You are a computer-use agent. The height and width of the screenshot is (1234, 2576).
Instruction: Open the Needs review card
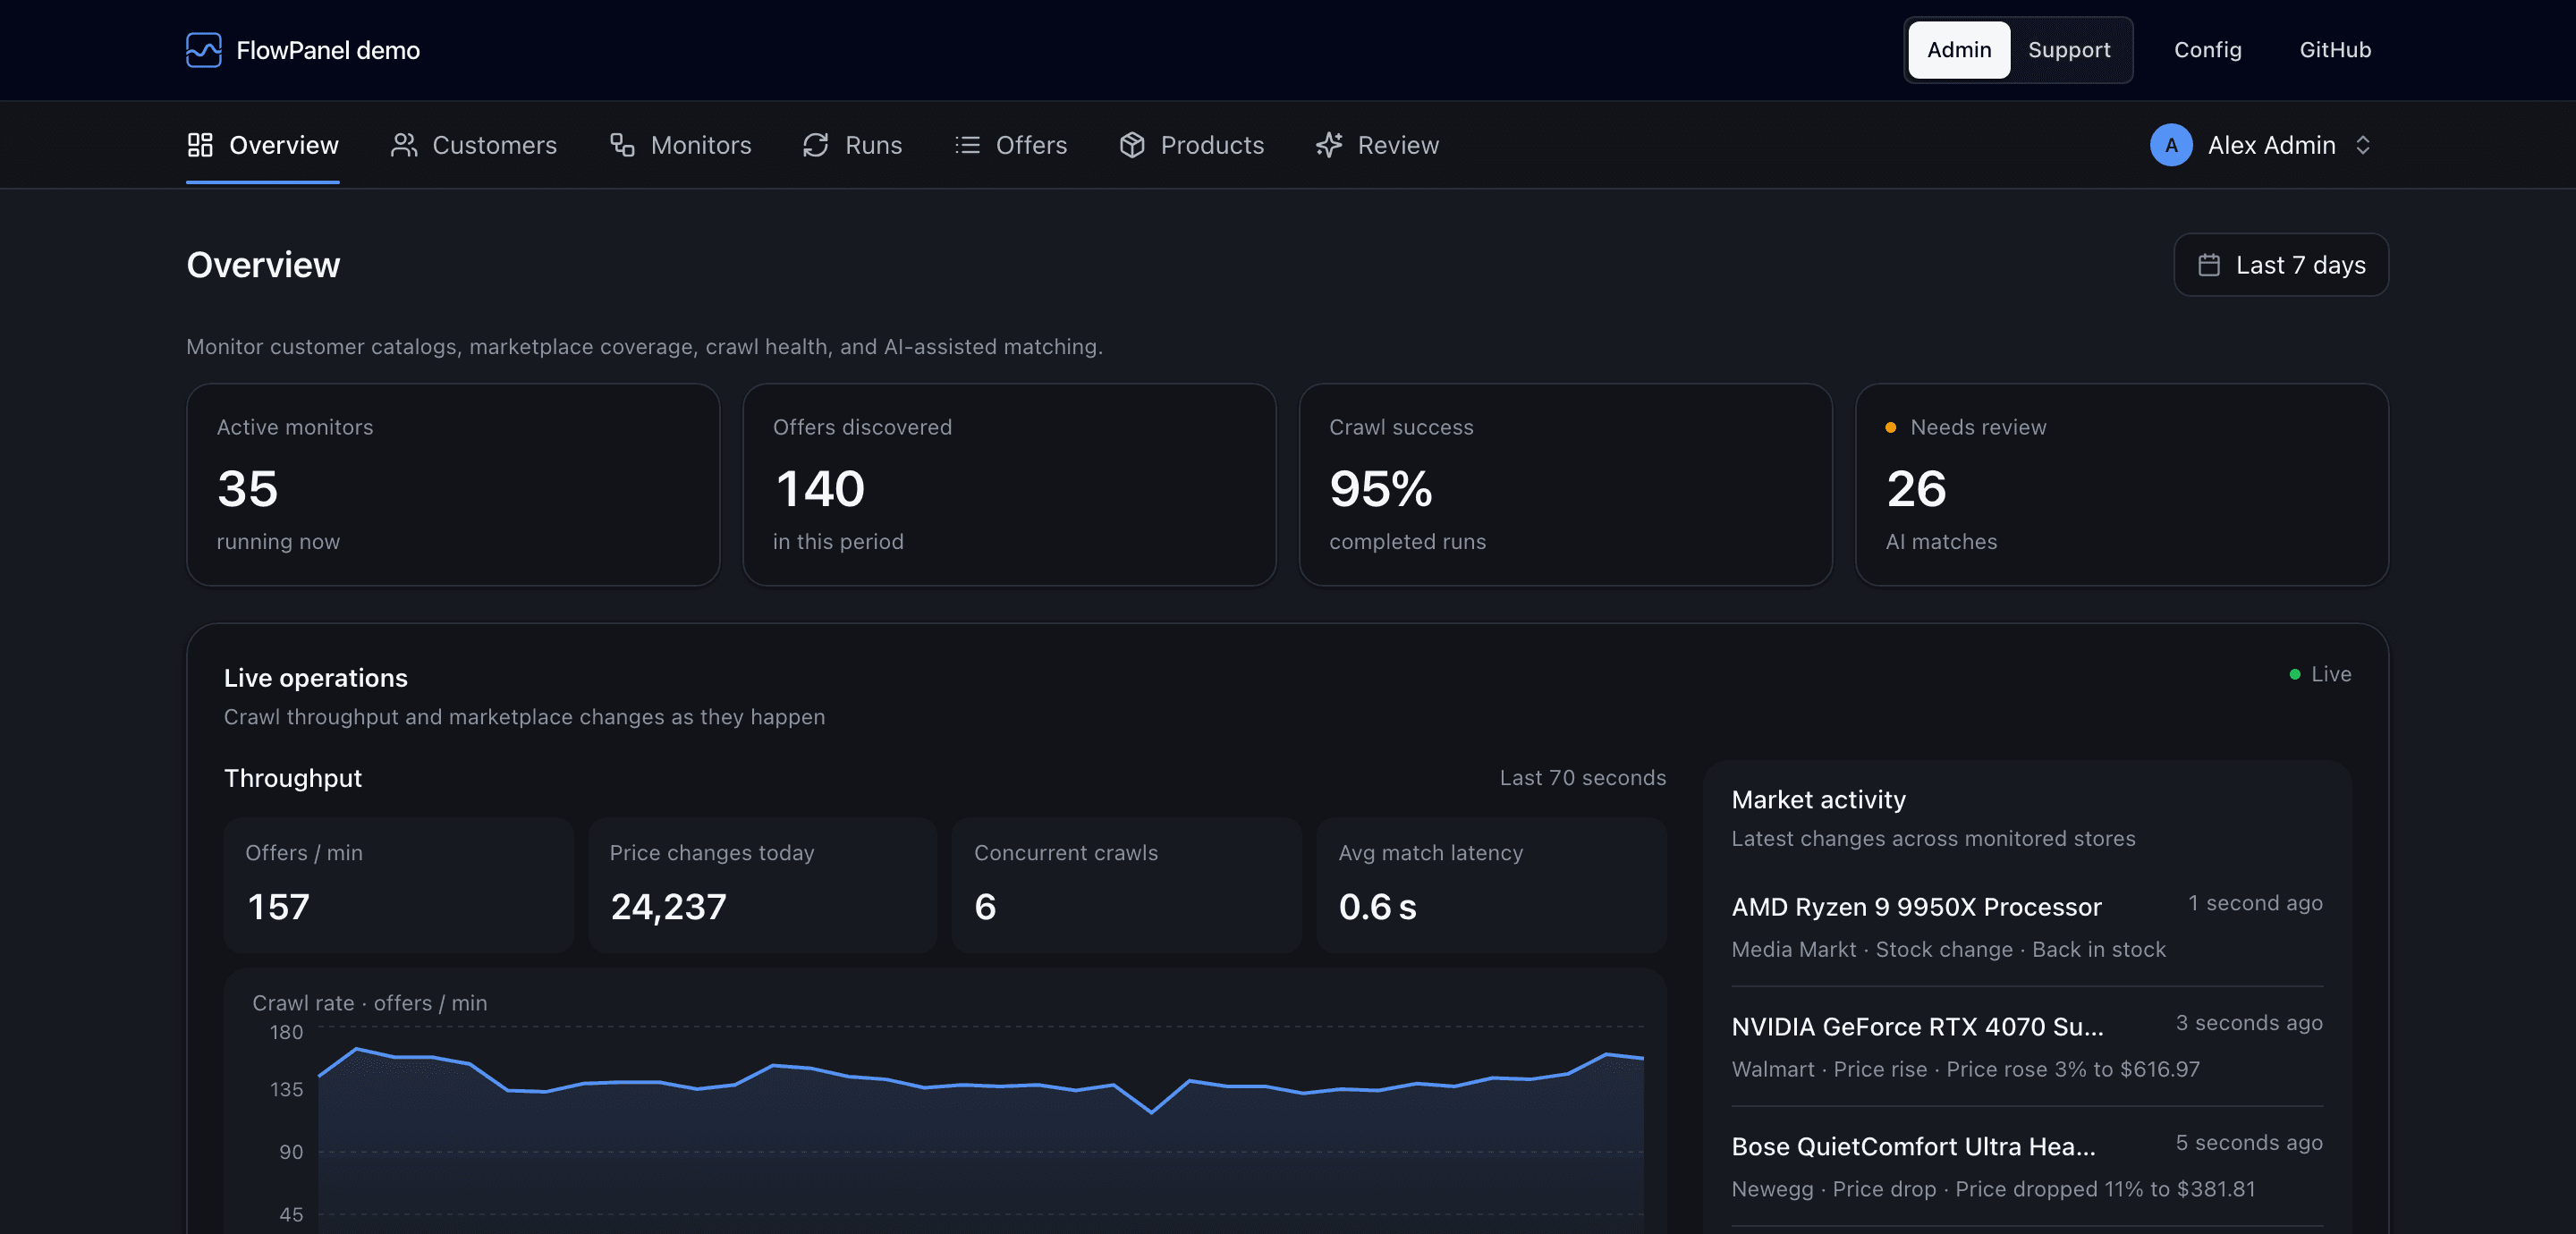coord(2121,485)
